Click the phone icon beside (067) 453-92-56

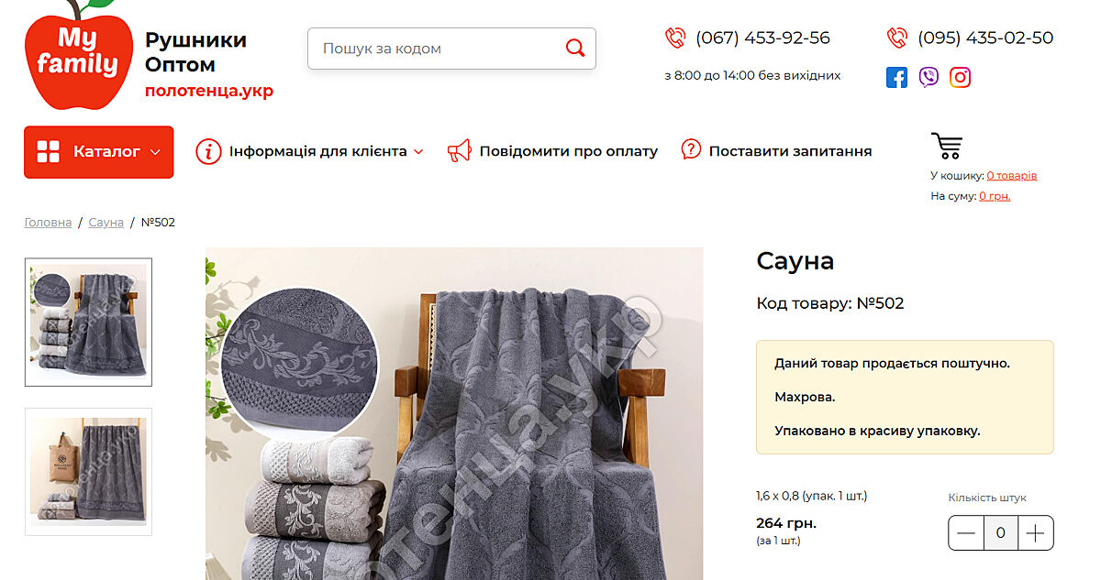pos(675,38)
